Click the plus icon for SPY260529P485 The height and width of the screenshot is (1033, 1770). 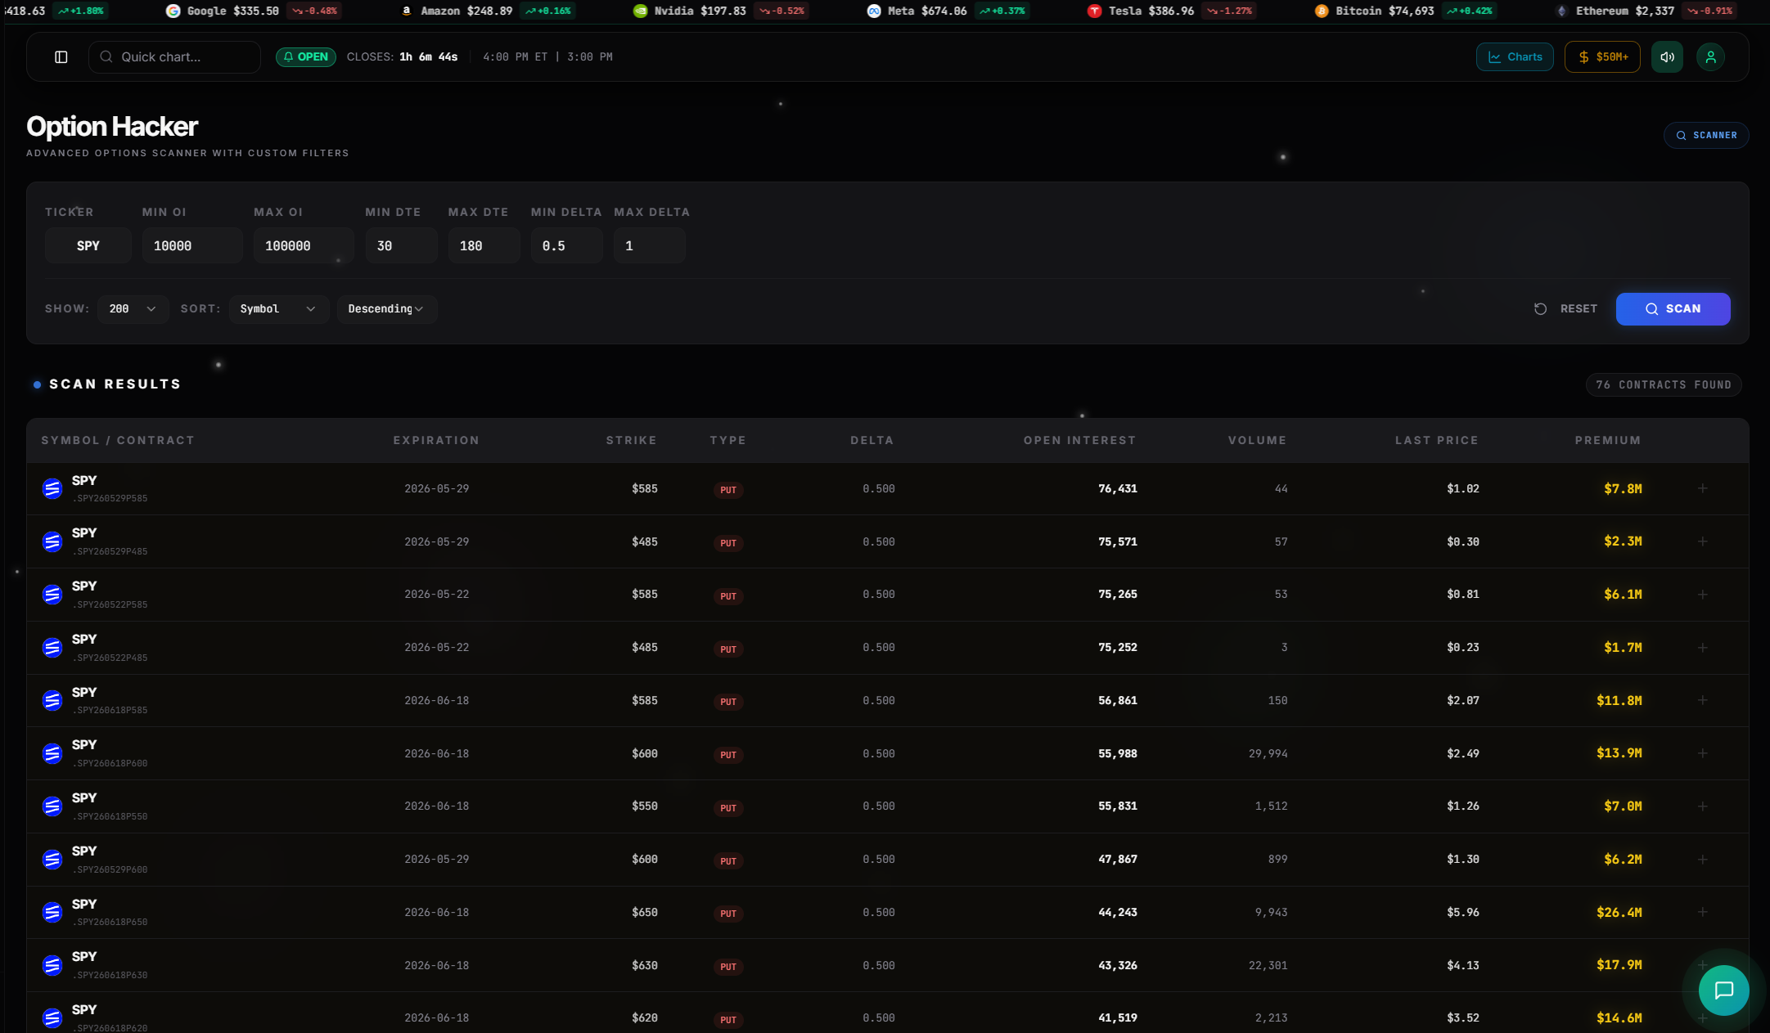1702,541
